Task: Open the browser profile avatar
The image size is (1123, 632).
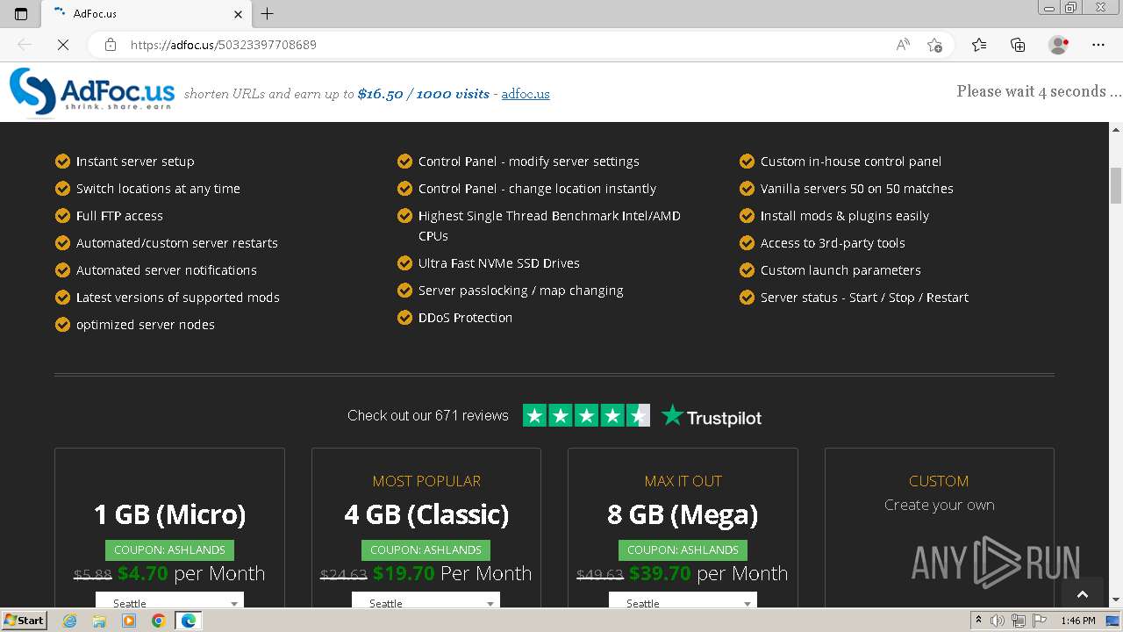Action: [x=1059, y=45]
